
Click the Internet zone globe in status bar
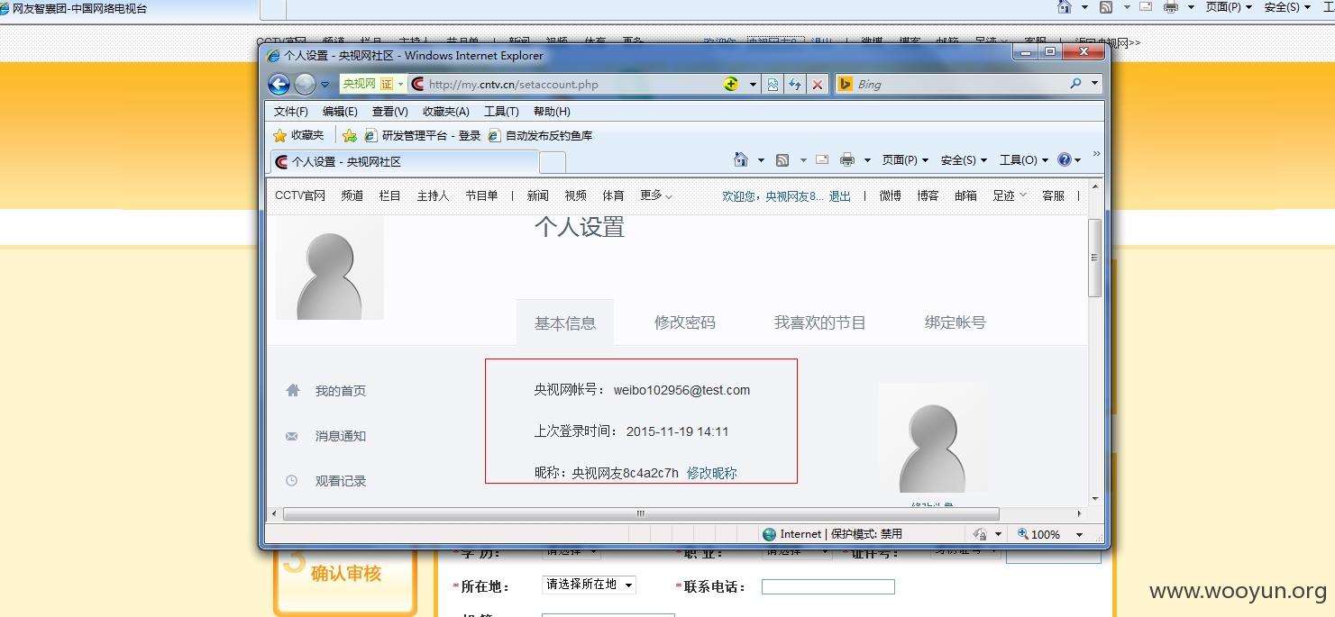769,534
